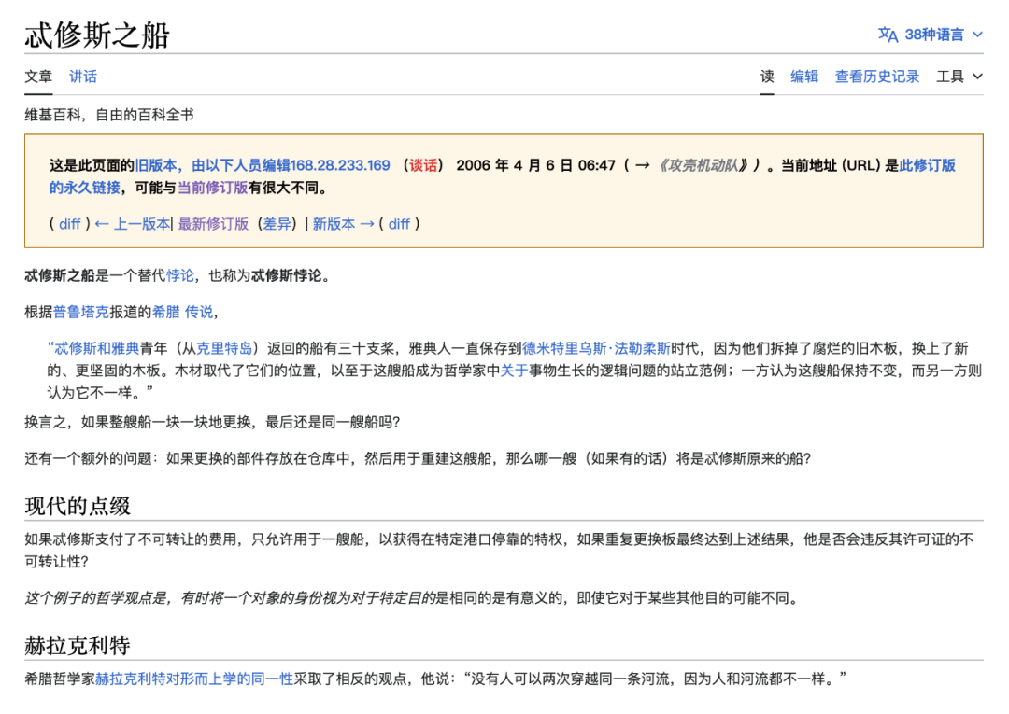The image size is (1009, 714).
Task: Open the 查看历史记录 dropdown area
Action: (x=876, y=77)
